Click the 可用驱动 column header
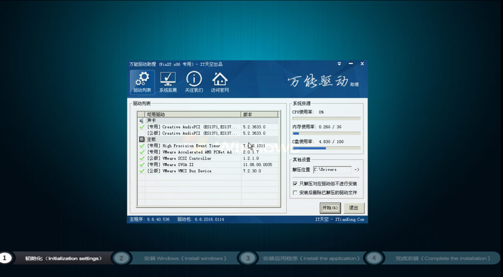The image size is (503, 277). coord(193,114)
